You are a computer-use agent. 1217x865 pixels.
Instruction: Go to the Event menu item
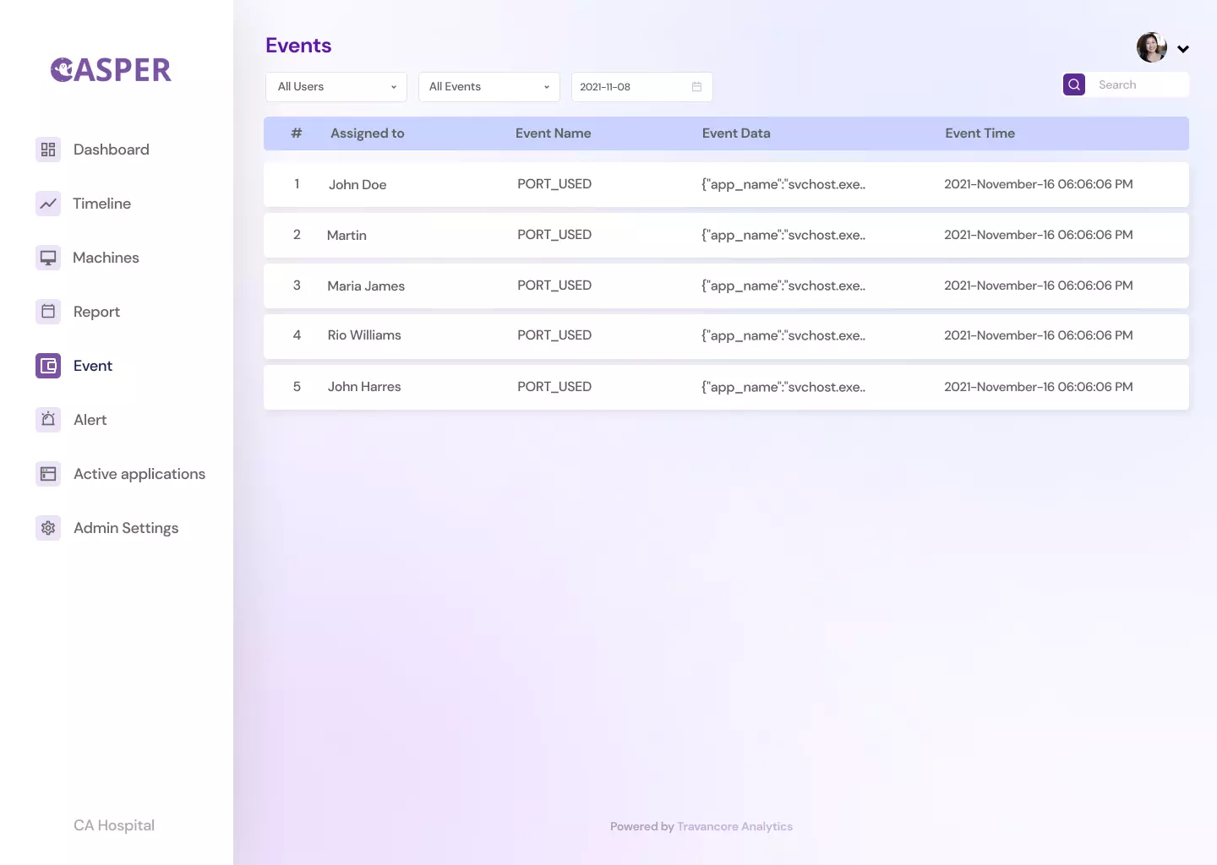click(x=93, y=366)
